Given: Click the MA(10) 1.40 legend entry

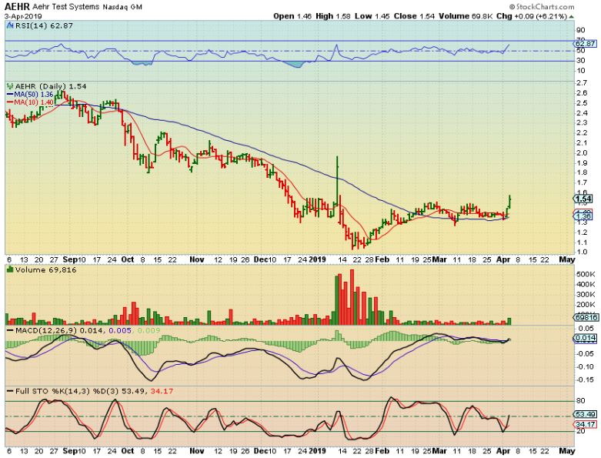Looking at the screenshot, I should pyautogui.click(x=30, y=102).
